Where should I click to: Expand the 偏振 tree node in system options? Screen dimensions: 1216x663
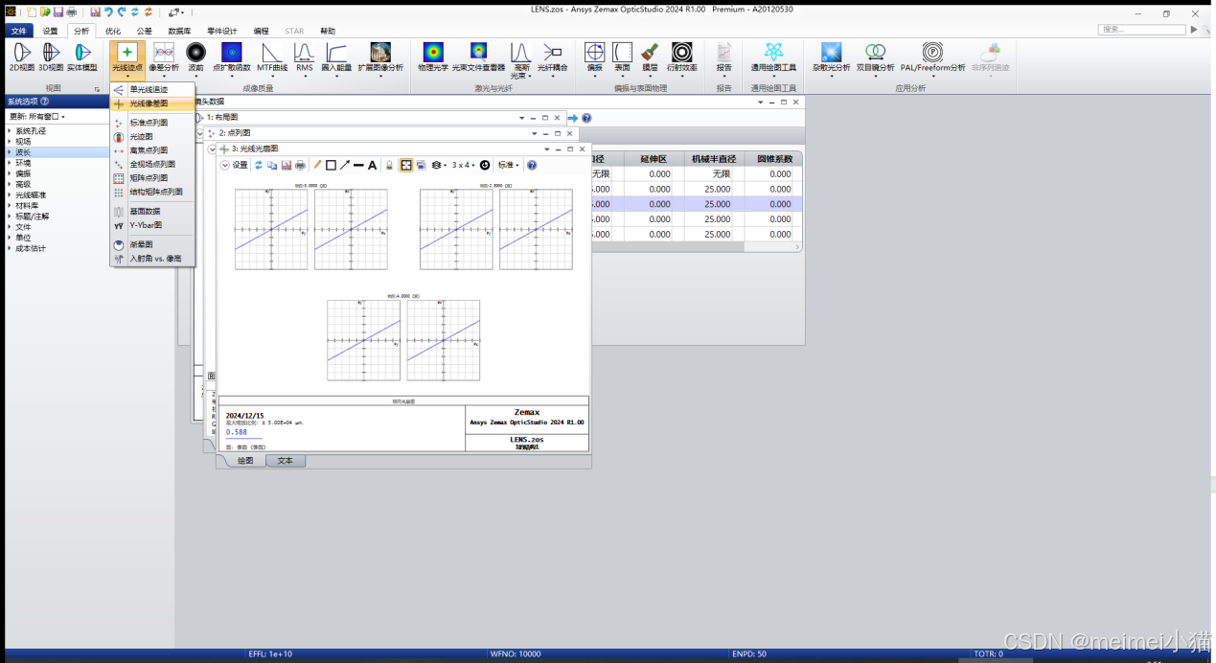[x=10, y=173]
